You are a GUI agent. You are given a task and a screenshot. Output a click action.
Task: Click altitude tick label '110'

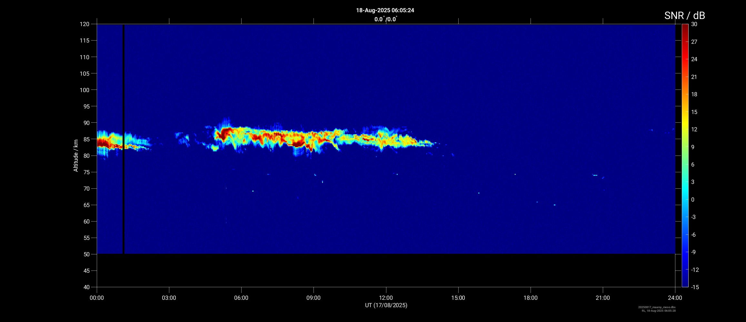tap(85, 57)
